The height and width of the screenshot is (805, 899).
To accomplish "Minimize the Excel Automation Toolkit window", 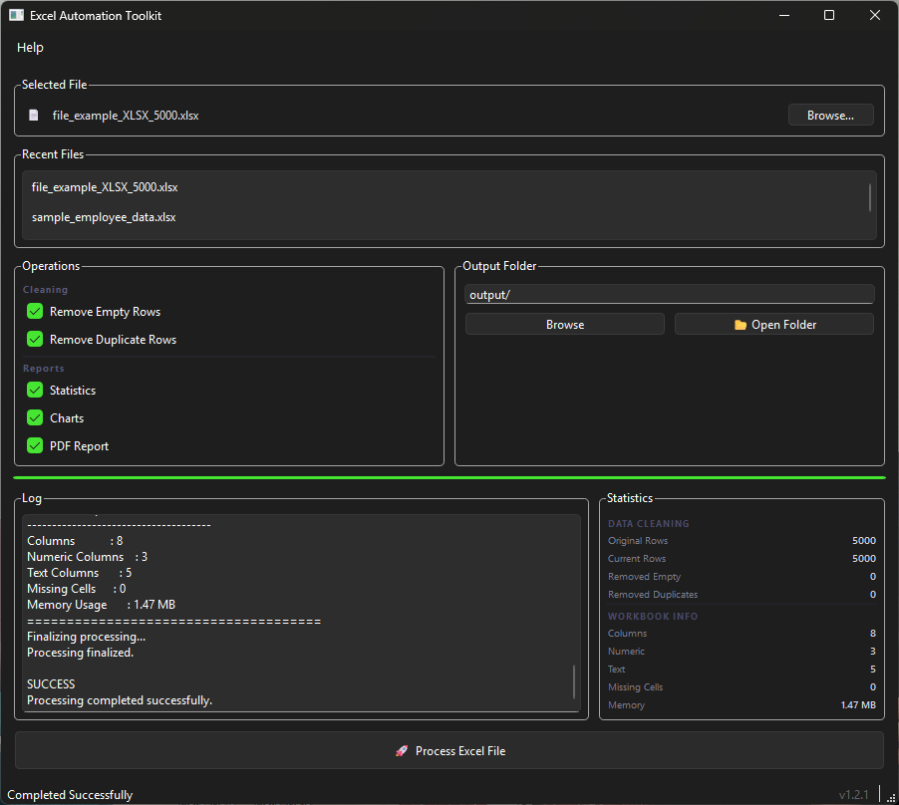I will tap(784, 16).
